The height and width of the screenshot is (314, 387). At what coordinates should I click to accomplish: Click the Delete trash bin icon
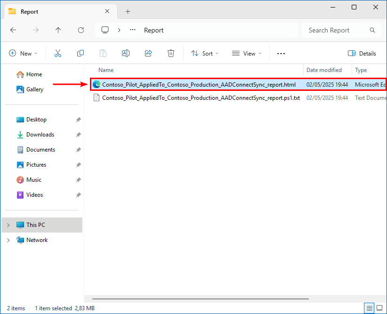tap(171, 54)
